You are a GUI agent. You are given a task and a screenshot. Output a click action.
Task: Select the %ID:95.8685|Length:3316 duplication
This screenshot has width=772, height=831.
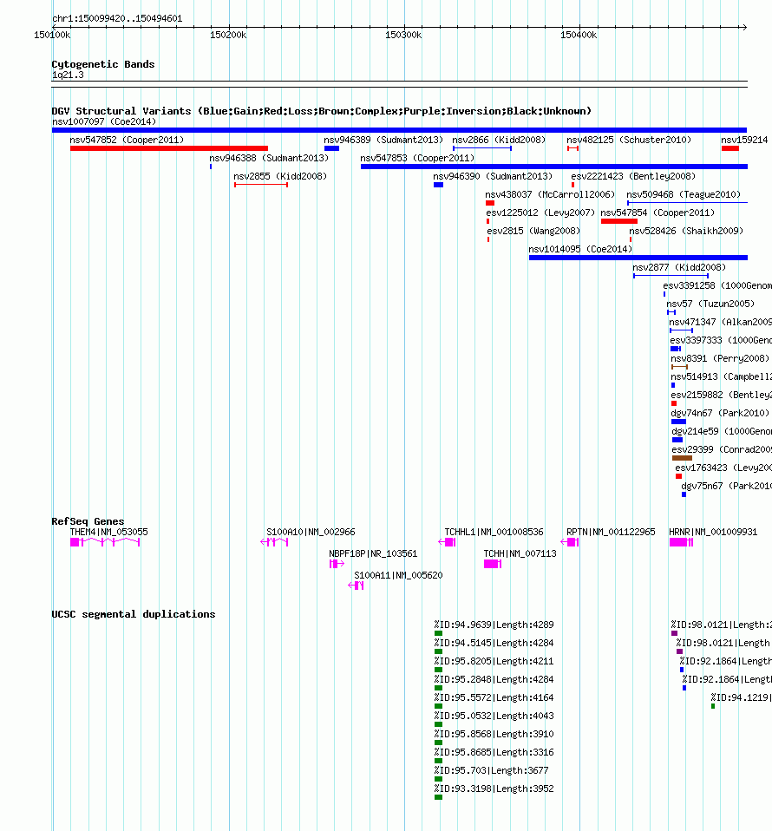click(494, 752)
